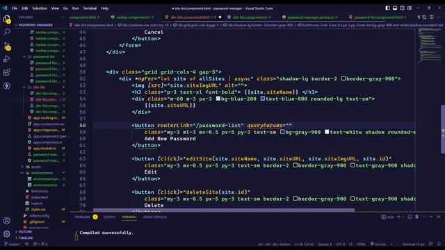Open the Run menu
The image size is (445, 250).
pyautogui.click(x=75, y=8)
